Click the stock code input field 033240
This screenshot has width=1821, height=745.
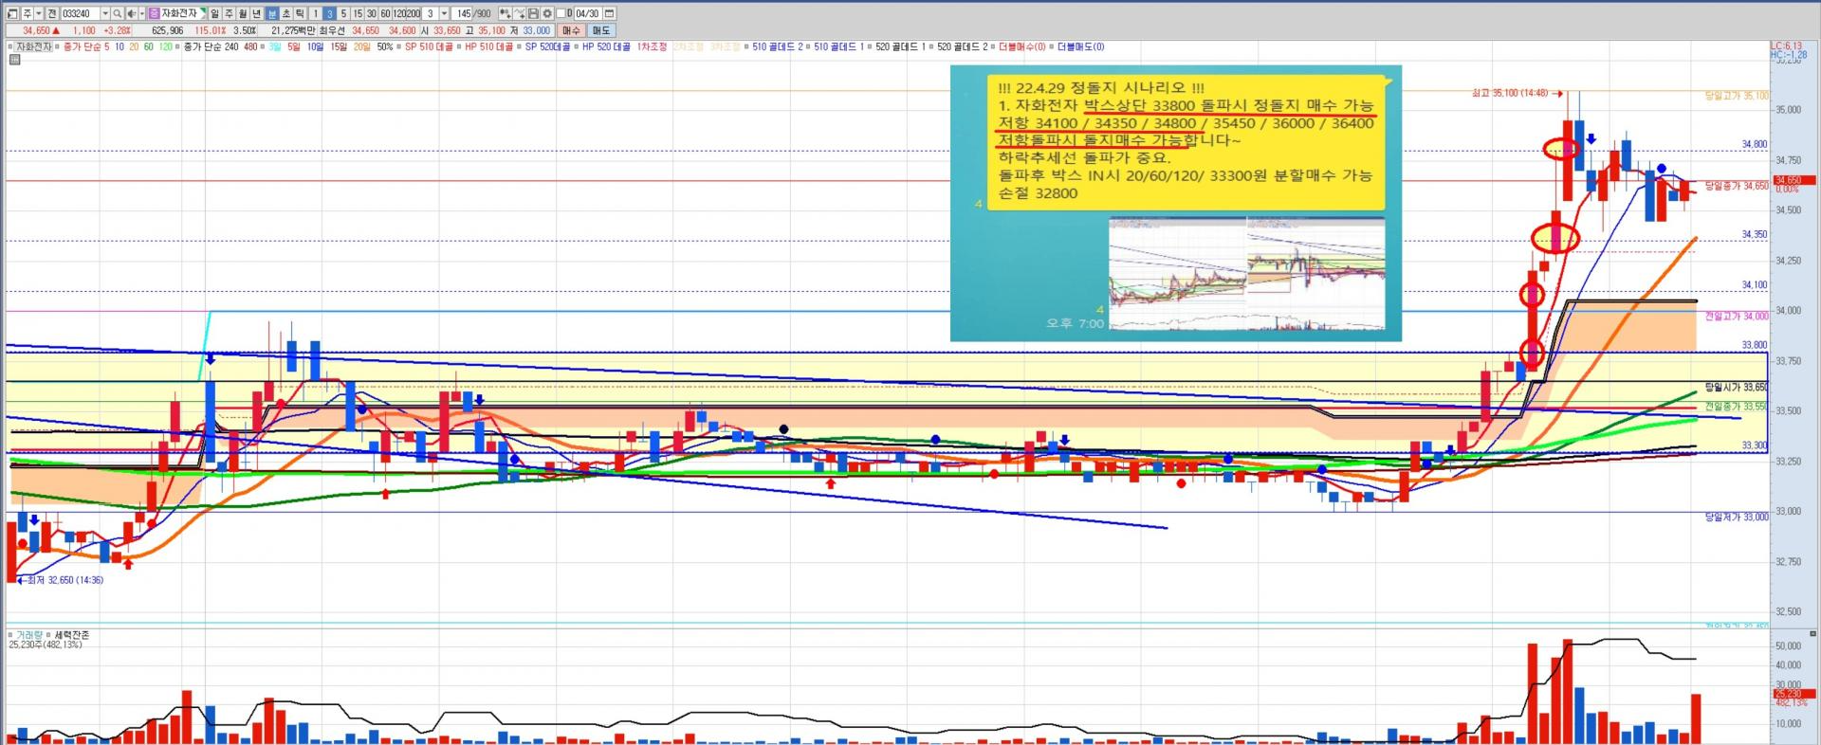80,13
